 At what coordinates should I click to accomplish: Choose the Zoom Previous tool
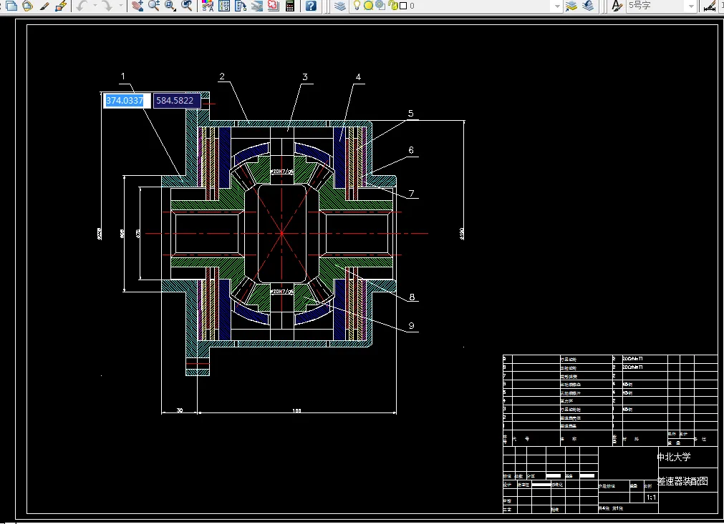(x=187, y=6)
